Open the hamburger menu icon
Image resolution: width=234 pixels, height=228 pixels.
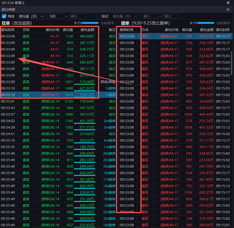tap(228, 10)
